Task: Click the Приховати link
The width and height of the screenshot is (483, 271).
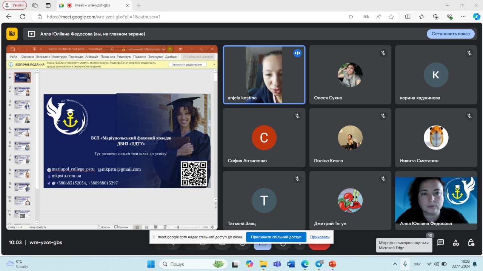Action: (x=320, y=237)
